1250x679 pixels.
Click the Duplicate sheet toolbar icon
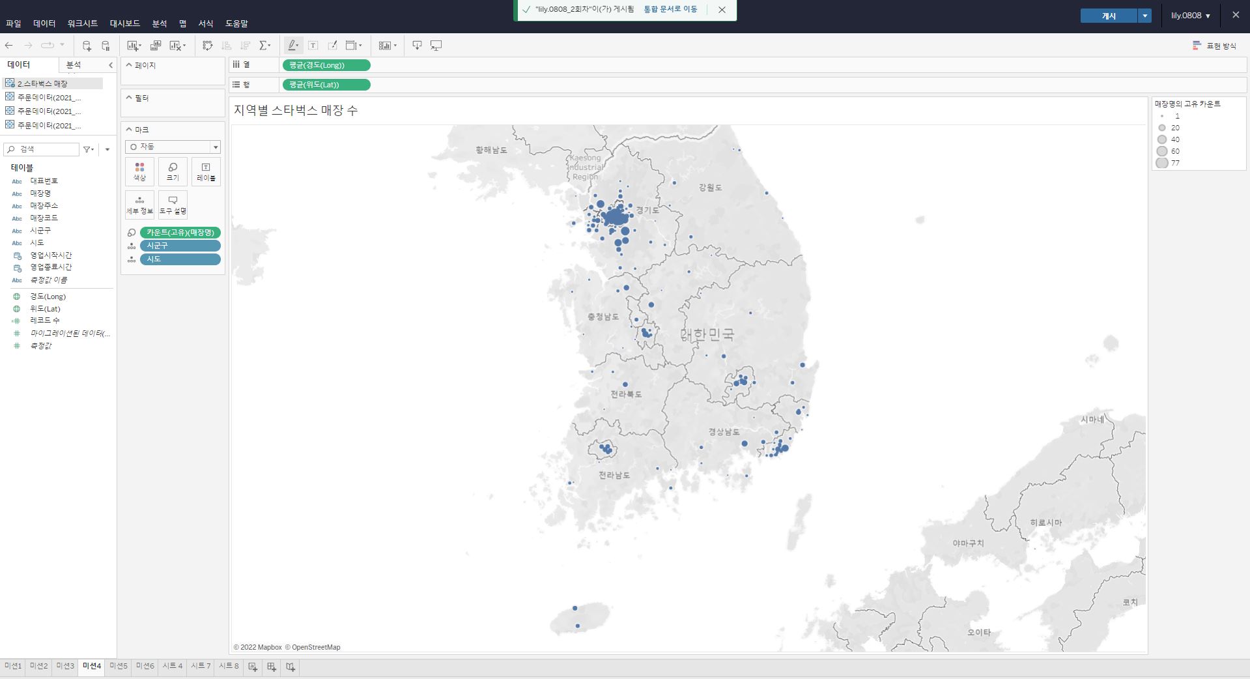[156, 46]
